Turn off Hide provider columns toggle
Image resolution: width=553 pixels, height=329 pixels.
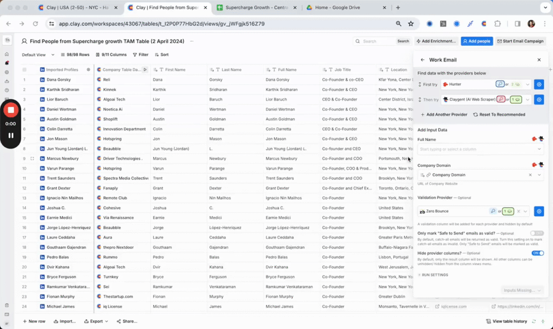click(x=537, y=253)
